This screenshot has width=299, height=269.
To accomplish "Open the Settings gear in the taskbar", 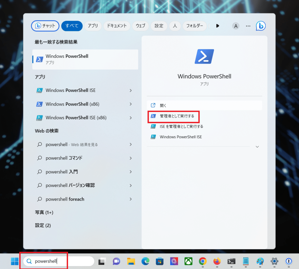I will pos(274,261).
